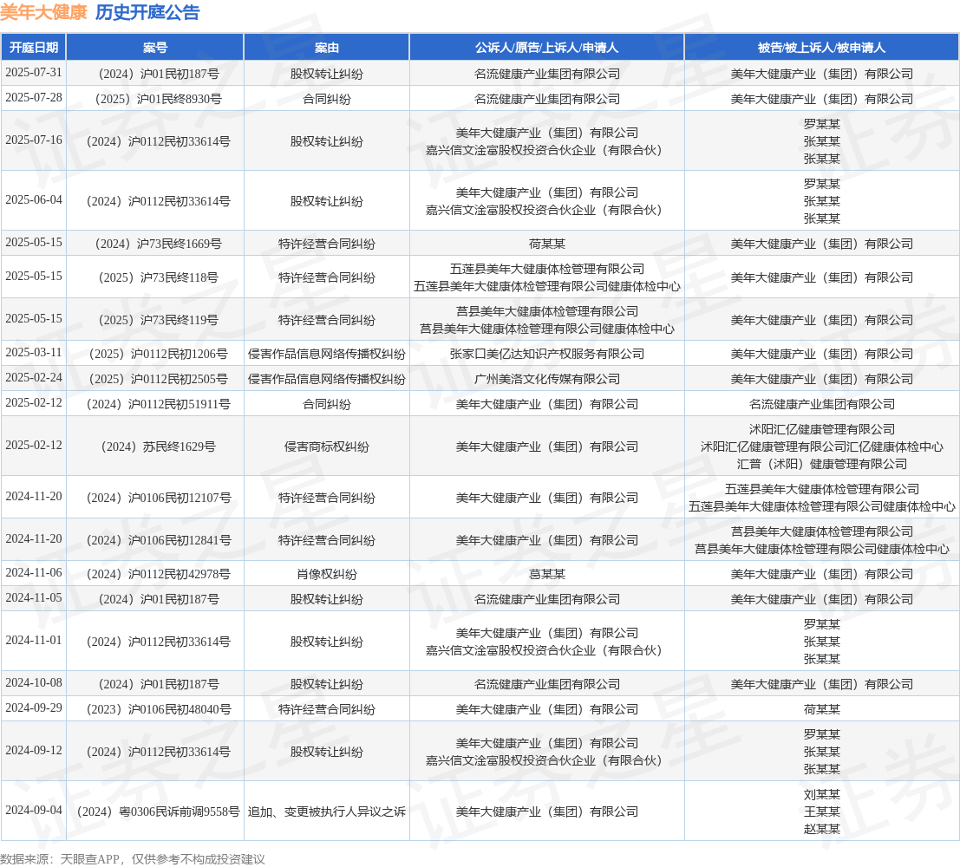Click defendant 名流健康产业集团有限公司 in 2025-02-12 row
The width and height of the screenshot is (960, 867).
point(821,404)
